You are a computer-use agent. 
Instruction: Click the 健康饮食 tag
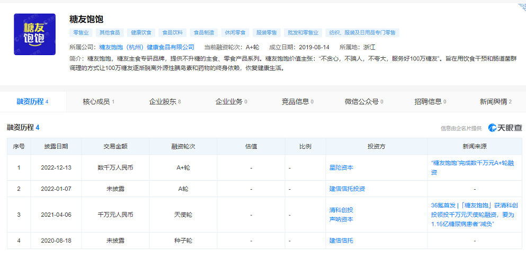point(141,32)
